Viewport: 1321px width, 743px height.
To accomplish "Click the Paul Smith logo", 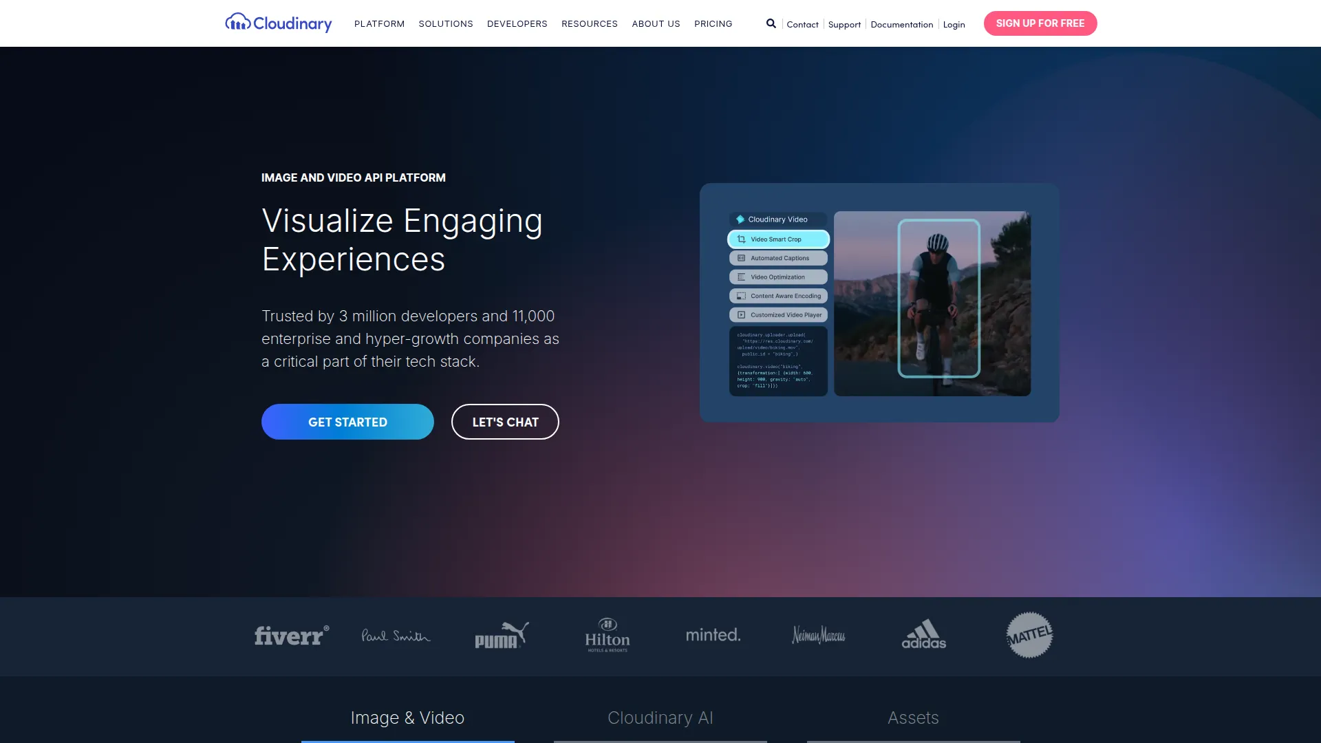I will [396, 635].
